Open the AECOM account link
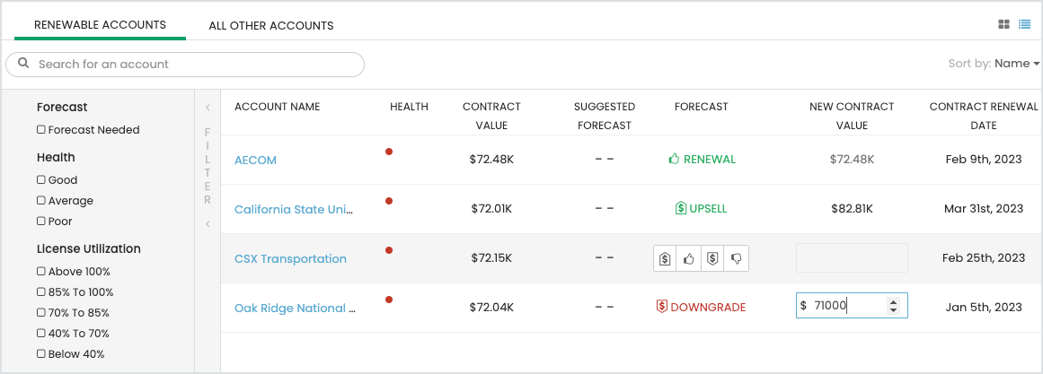Screen dimensions: 1043x374 click(x=255, y=161)
